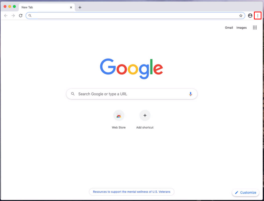This screenshot has height=201, width=264.
Task: Open the Google apps grid
Action: 255,27
